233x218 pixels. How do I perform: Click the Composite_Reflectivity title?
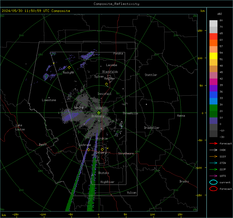[116, 4]
